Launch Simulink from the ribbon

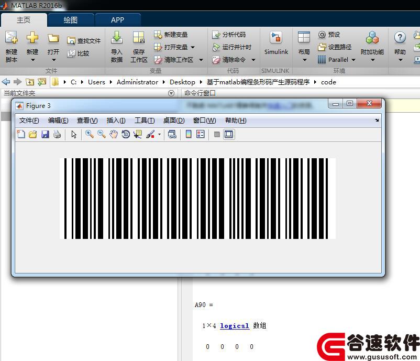[276, 43]
